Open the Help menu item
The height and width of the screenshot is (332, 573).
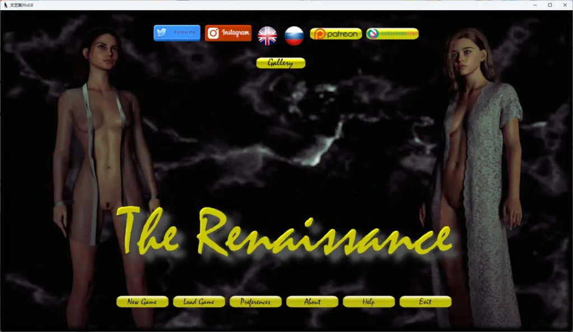pos(369,302)
